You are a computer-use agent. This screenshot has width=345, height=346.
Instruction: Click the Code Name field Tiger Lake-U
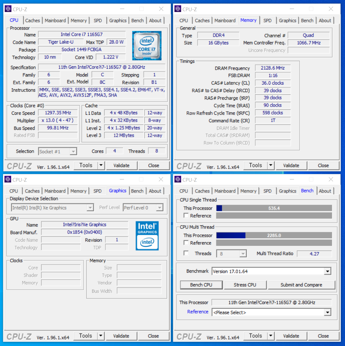61,42
